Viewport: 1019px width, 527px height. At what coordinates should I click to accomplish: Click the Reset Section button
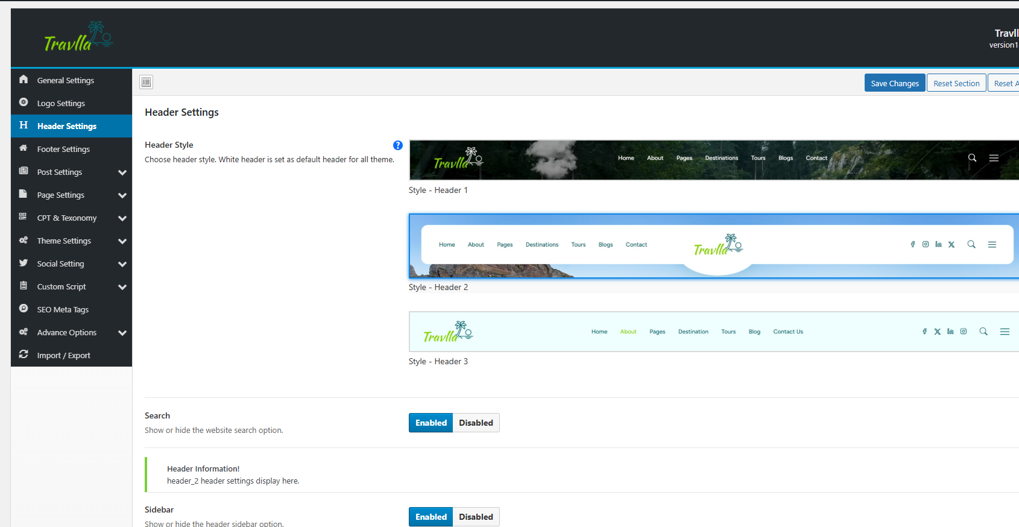[x=956, y=83]
